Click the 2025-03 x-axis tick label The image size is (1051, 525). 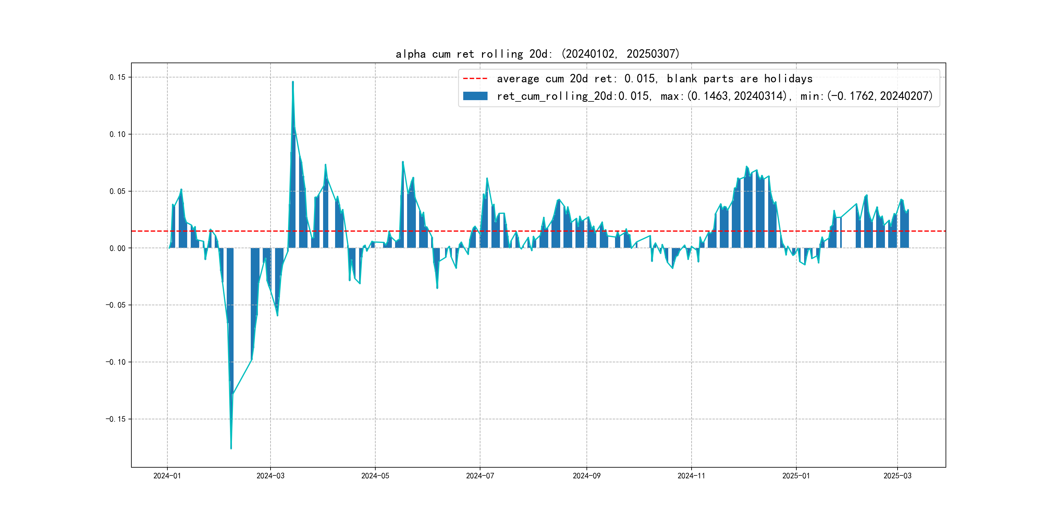(x=897, y=476)
